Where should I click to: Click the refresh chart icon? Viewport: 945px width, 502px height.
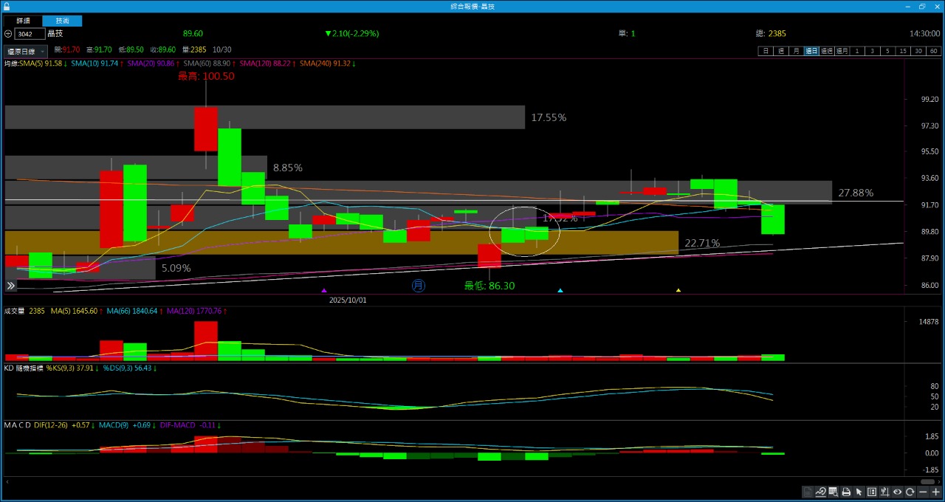click(910, 492)
